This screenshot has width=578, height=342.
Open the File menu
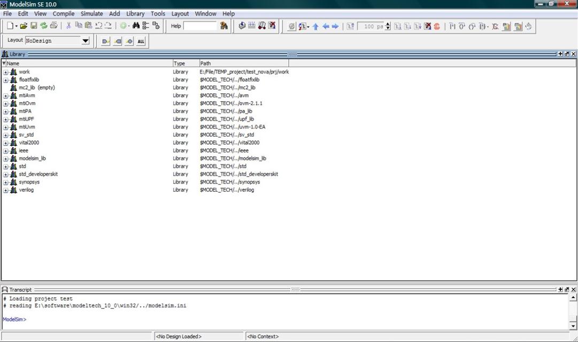point(7,14)
